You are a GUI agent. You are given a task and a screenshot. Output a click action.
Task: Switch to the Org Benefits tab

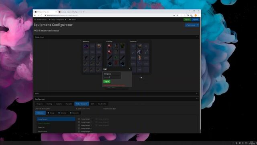click(102, 104)
